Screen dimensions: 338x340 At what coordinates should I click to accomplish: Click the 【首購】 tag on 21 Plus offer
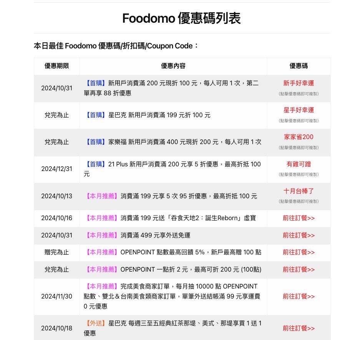click(95, 164)
